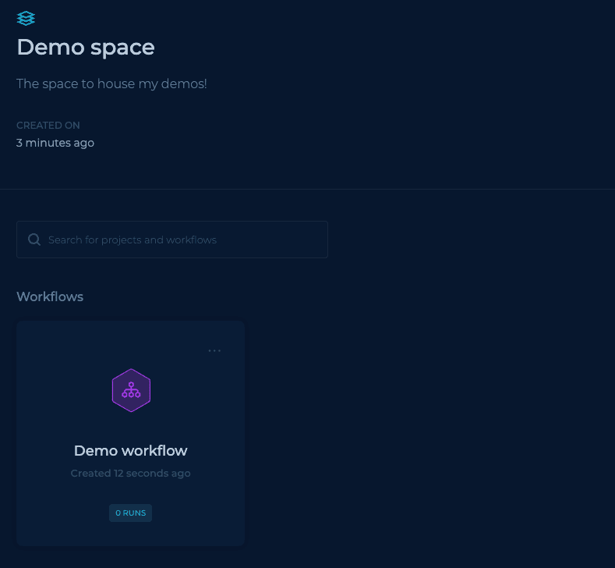Viewport: 615px width, 568px height.
Task: Select the Demo space heading
Action: (x=86, y=48)
